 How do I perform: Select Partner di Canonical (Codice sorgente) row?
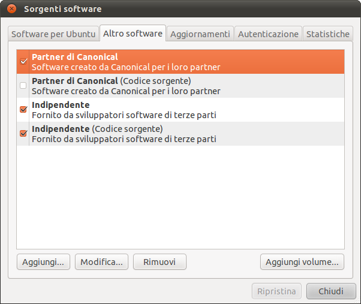point(180,86)
